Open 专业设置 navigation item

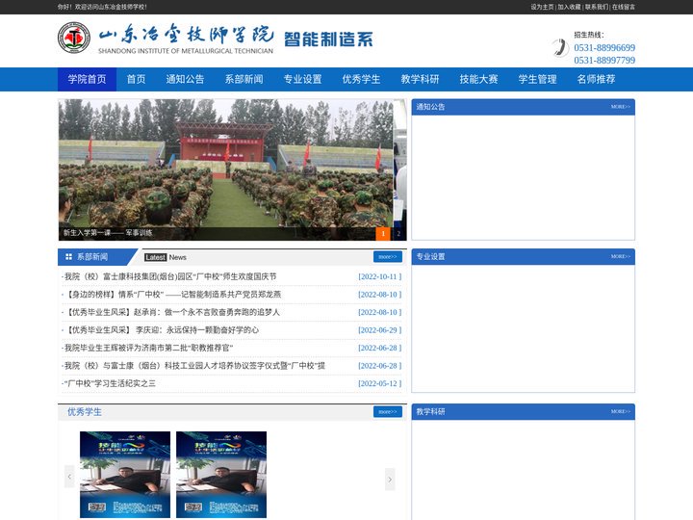point(303,79)
